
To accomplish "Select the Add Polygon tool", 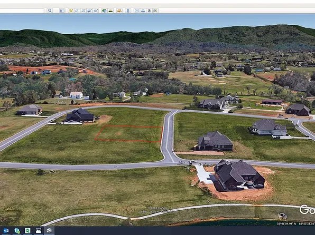I will (77, 11).
